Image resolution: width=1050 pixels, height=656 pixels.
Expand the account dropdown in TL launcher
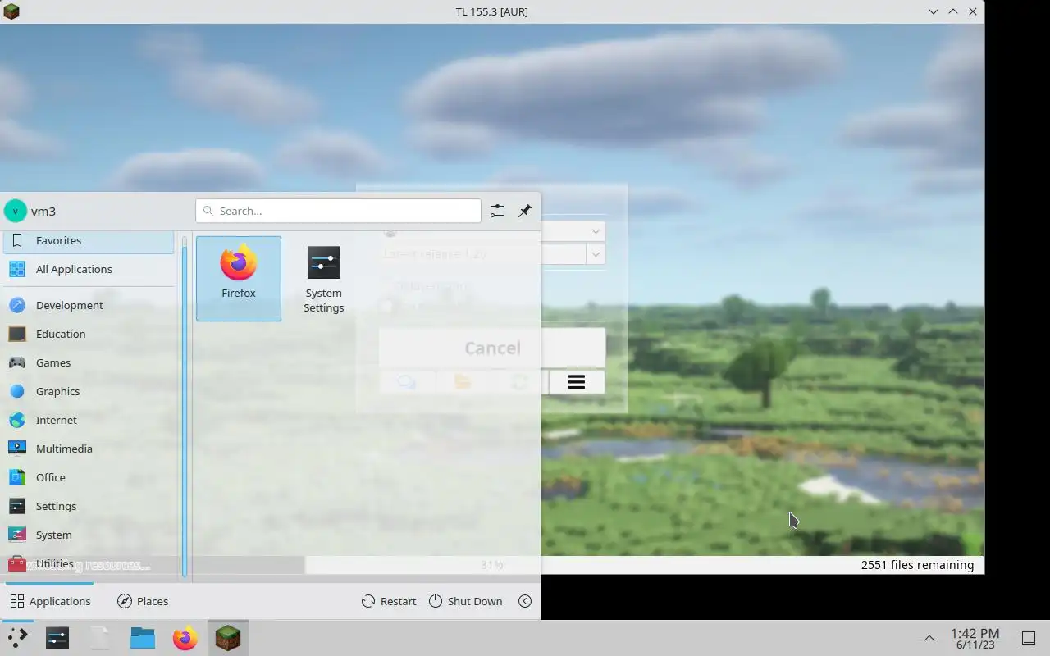tap(596, 232)
